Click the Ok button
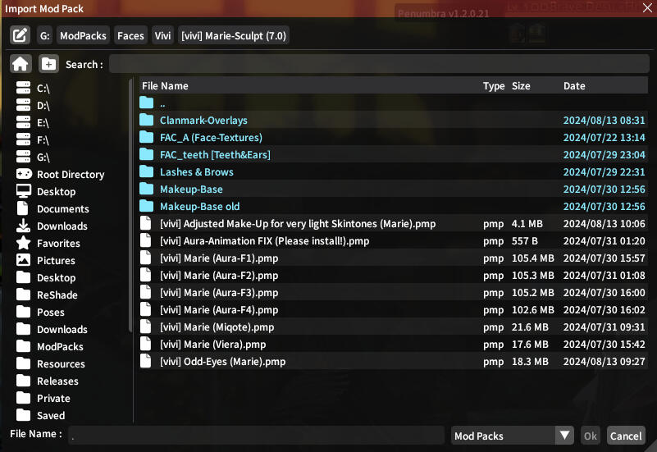This screenshot has width=657, height=452. [x=590, y=436]
